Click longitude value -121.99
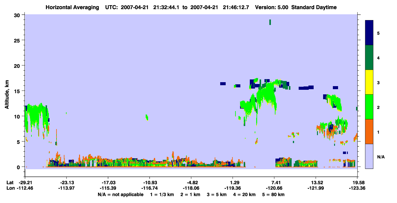The width and height of the screenshot is (397, 203). (x=315, y=188)
